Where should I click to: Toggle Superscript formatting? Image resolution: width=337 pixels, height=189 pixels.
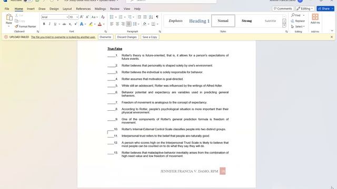(x=76, y=24)
